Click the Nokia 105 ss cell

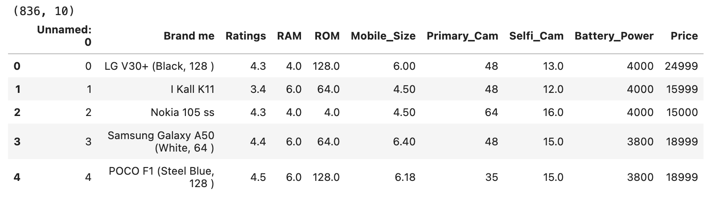(x=182, y=112)
